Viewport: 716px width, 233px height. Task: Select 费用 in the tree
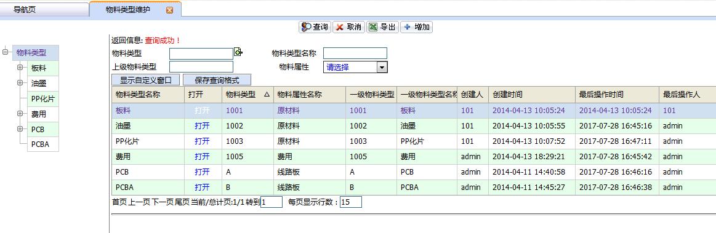[x=43, y=114]
